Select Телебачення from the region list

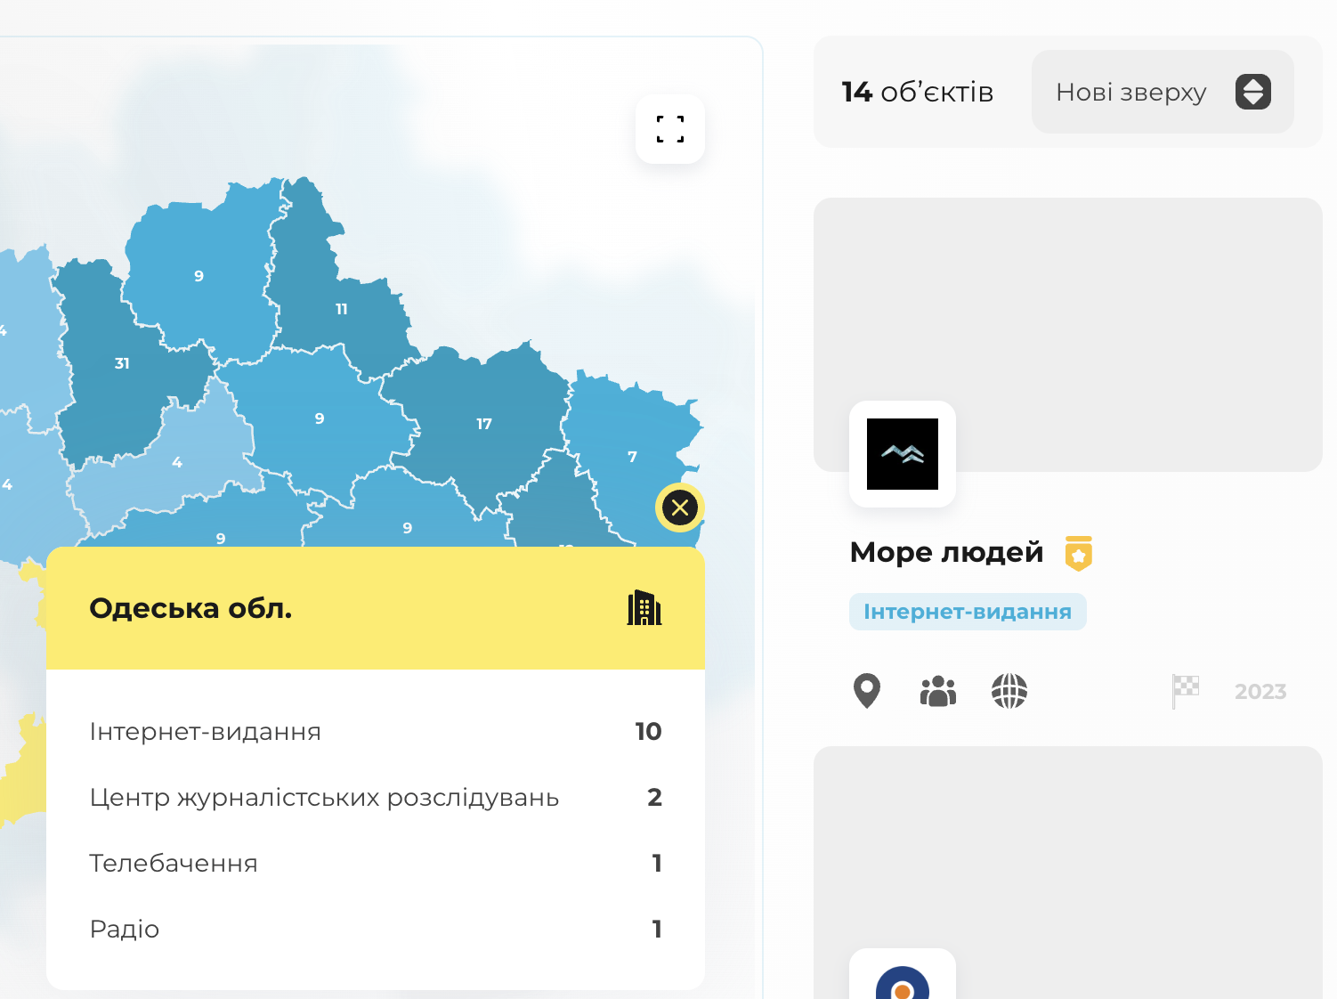pyautogui.click(x=173, y=863)
